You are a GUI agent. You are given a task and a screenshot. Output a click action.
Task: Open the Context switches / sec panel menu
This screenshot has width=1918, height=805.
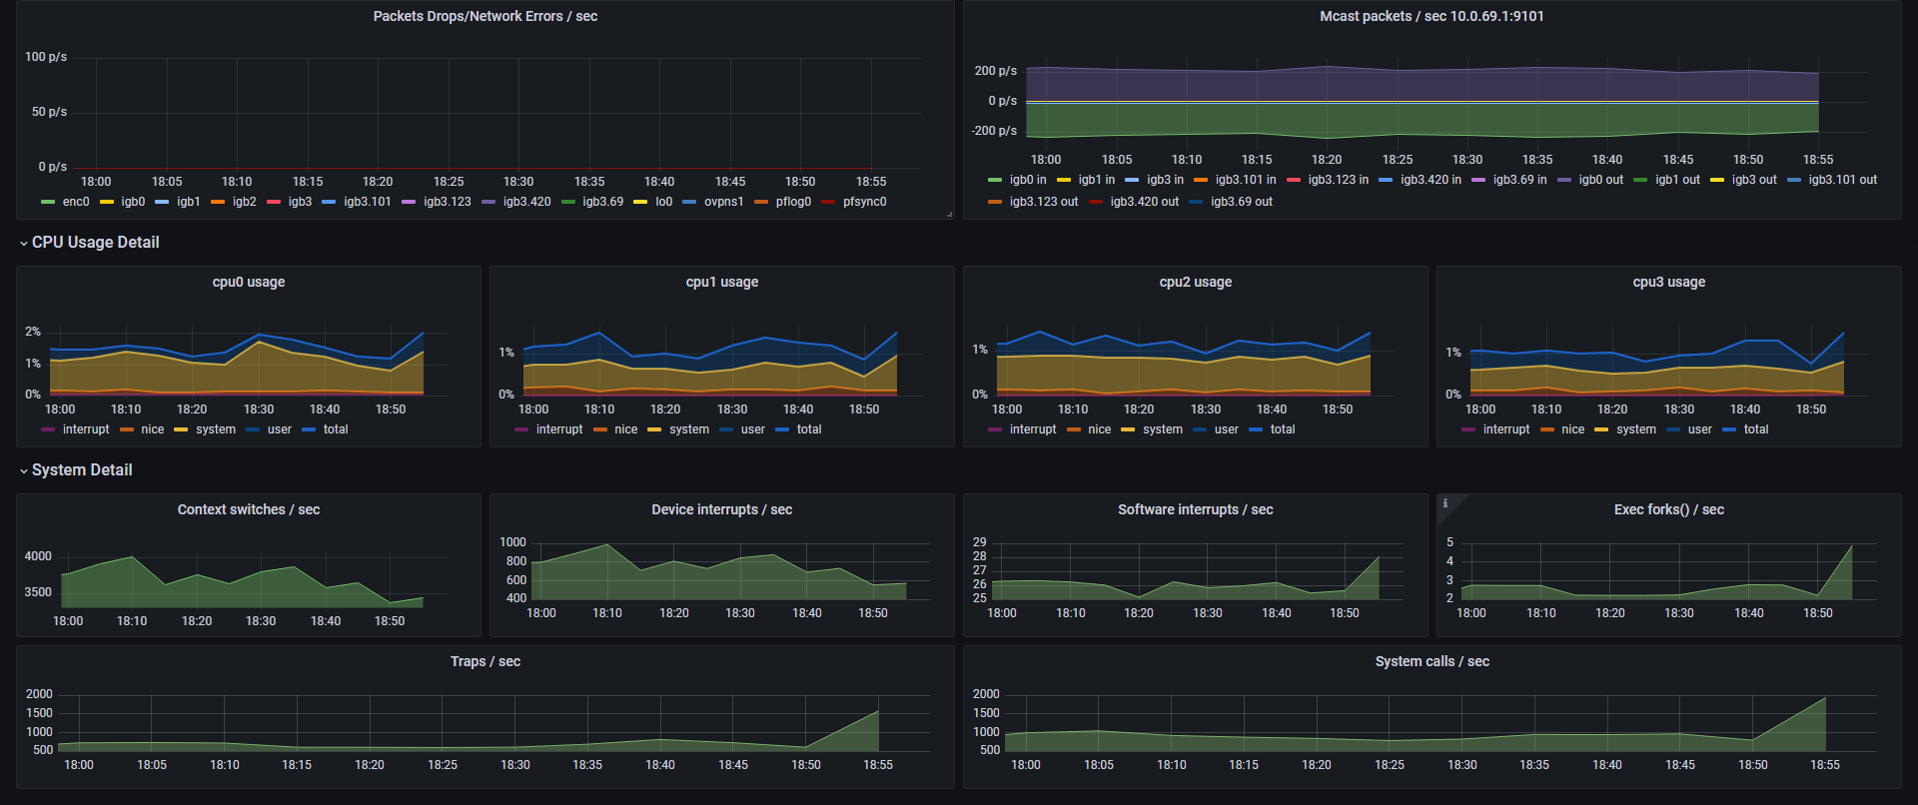(x=249, y=509)
